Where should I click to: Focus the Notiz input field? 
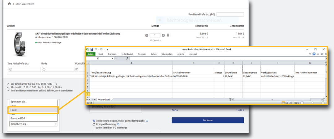click(58, 69)
